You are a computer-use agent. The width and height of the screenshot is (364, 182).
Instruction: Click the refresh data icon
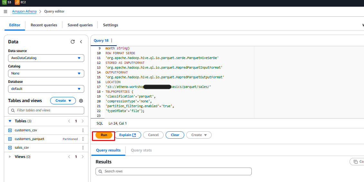[x=73, y=42]
